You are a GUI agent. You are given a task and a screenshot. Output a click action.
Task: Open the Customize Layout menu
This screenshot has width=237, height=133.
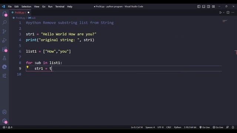213,7
